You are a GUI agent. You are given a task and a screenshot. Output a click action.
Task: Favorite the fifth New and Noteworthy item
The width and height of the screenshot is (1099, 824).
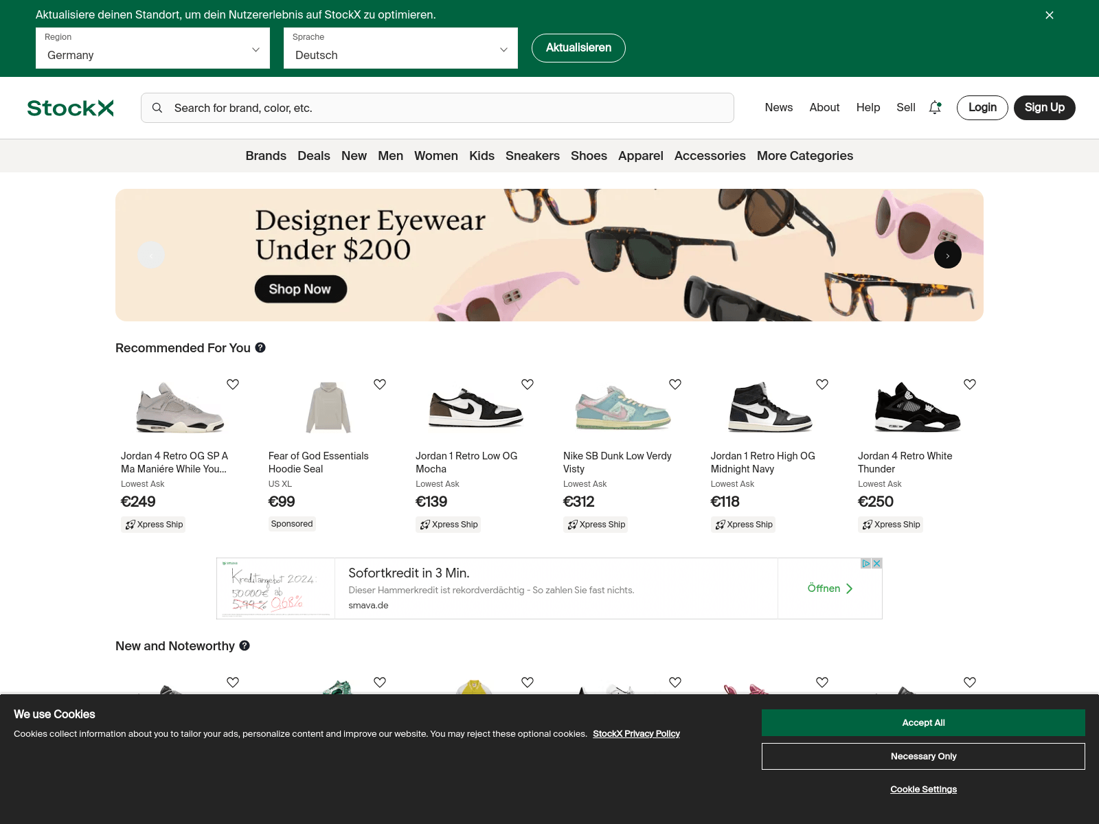tap(822, 683)
